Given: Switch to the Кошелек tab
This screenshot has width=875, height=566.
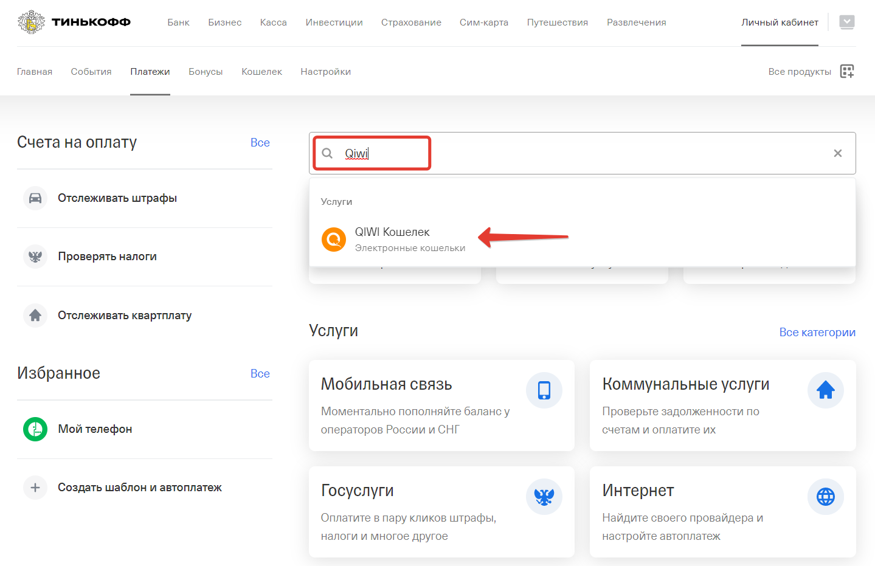Looking at the screenshot, I should tap(262, 72).
